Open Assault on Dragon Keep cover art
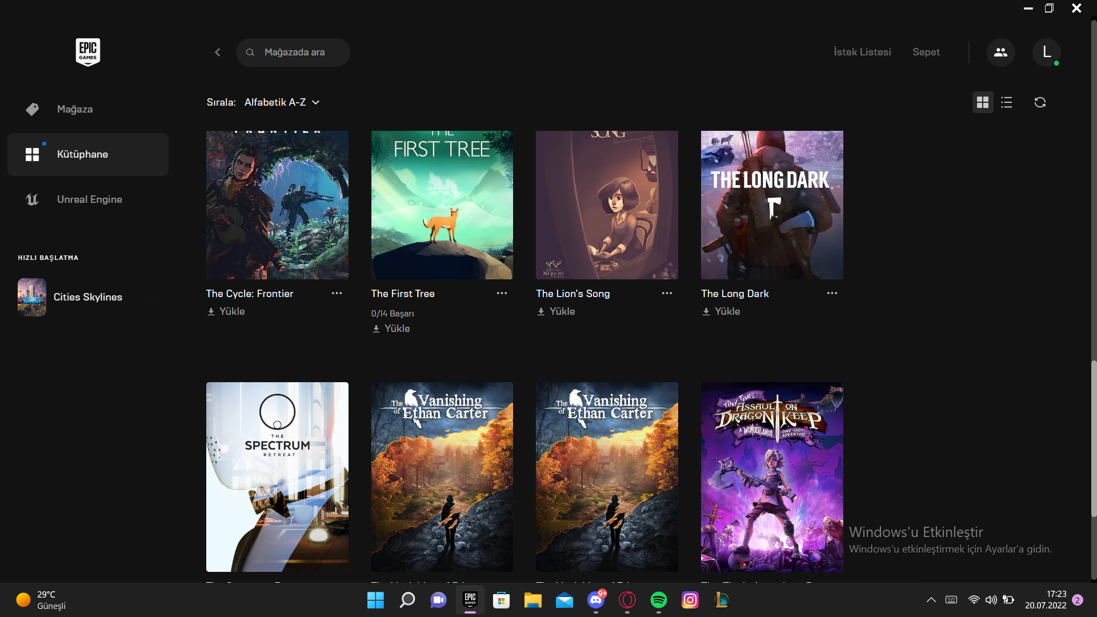Viewport: 1097px width, 617px height. (772, 477)
